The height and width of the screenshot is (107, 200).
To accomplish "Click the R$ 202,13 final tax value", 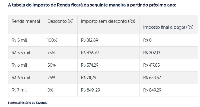I will [151, 53].
